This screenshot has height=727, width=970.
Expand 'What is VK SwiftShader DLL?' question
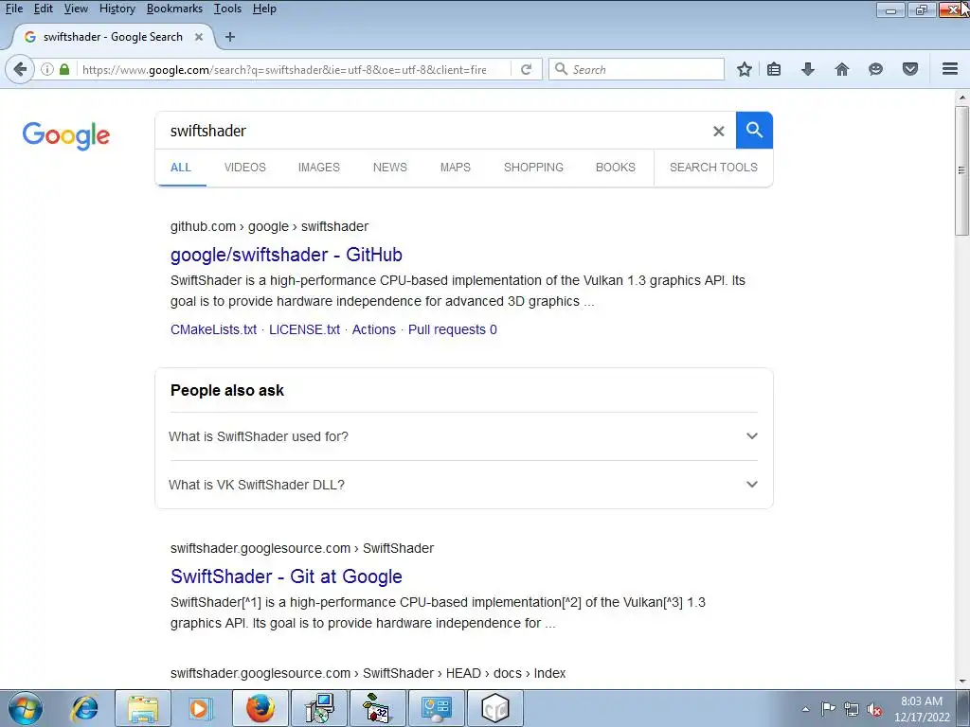463,485
